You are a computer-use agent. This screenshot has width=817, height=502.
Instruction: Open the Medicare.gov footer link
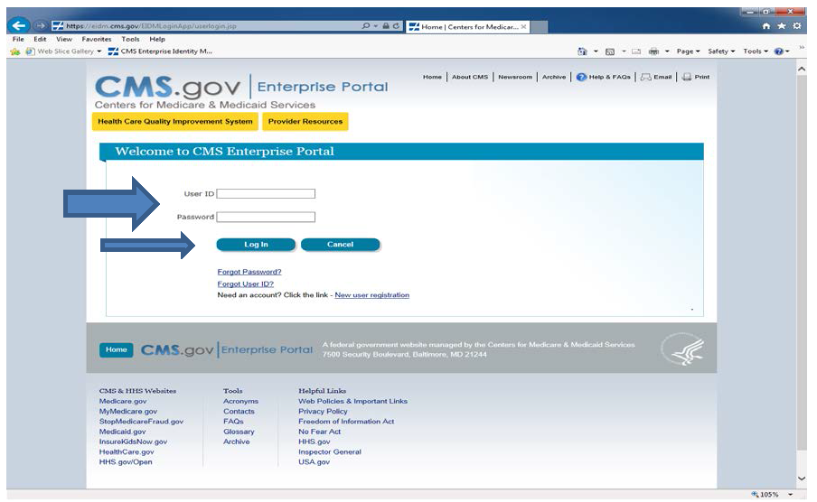coord(123,401)
